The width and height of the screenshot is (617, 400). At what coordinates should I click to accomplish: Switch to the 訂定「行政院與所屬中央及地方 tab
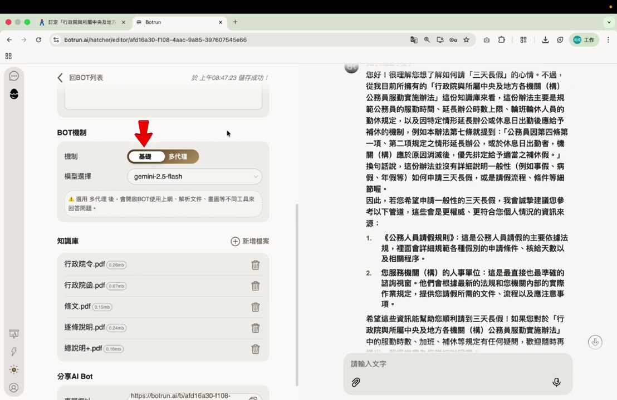pyautogui.click(x=82, y=22)
